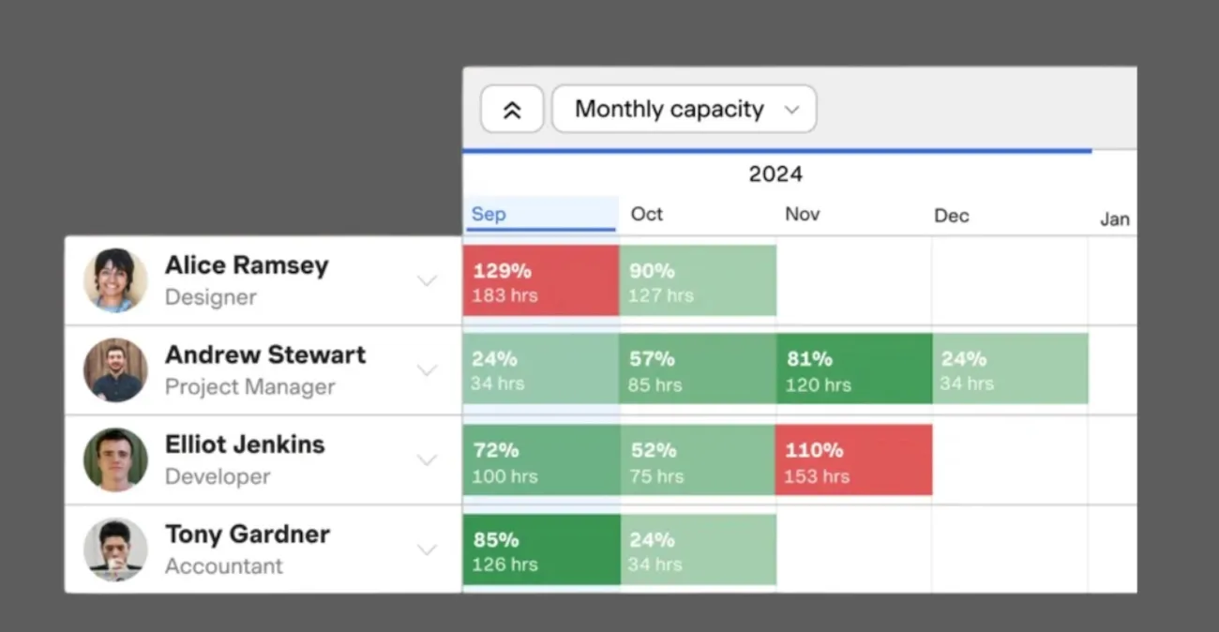
Task: Click the Nov month header
Action: pyautogui.click(x=802, y=214)
